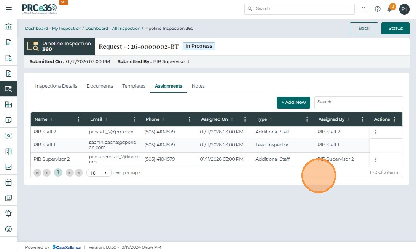The width and height of the screenshot is (416, 252).
Task: Expand the items per page dropdown
Action: 99,173
